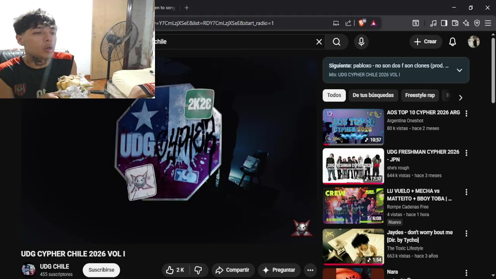Minimize the browser window
The image size is (496, 279).
454,8
